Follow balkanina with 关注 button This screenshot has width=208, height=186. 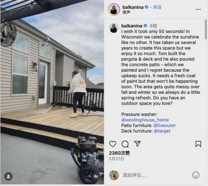coord(157,7)
